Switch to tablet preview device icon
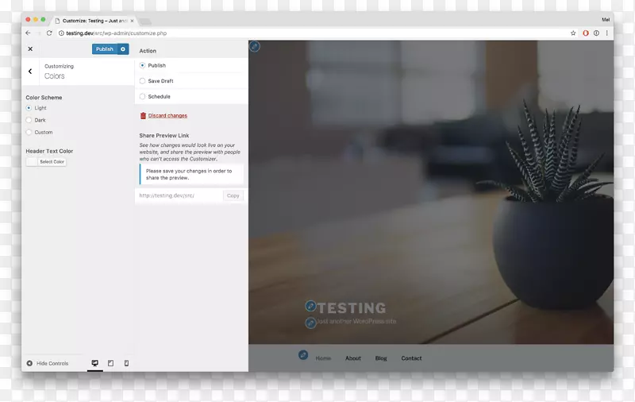 pyautogui.click(x=110, y=363)
